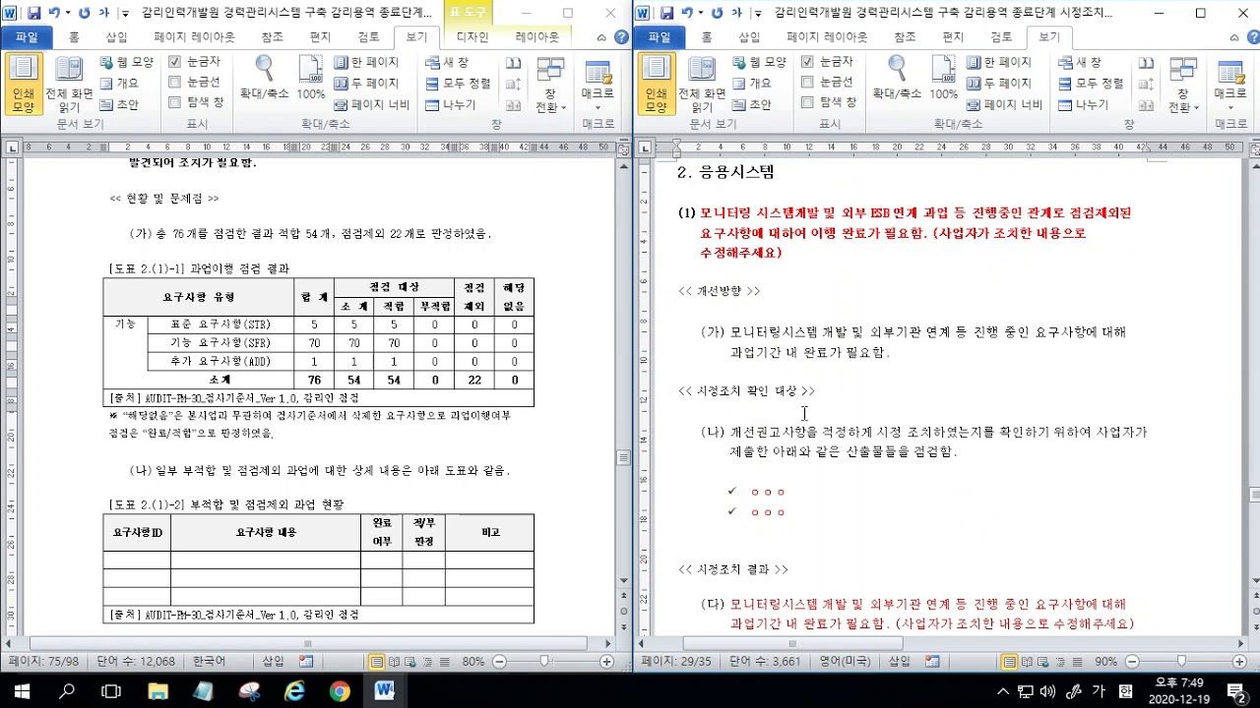Viewport: 1260px width, 708px height.
Task: Set zoom to 100% in left window
Action: (x=311, y=79)
